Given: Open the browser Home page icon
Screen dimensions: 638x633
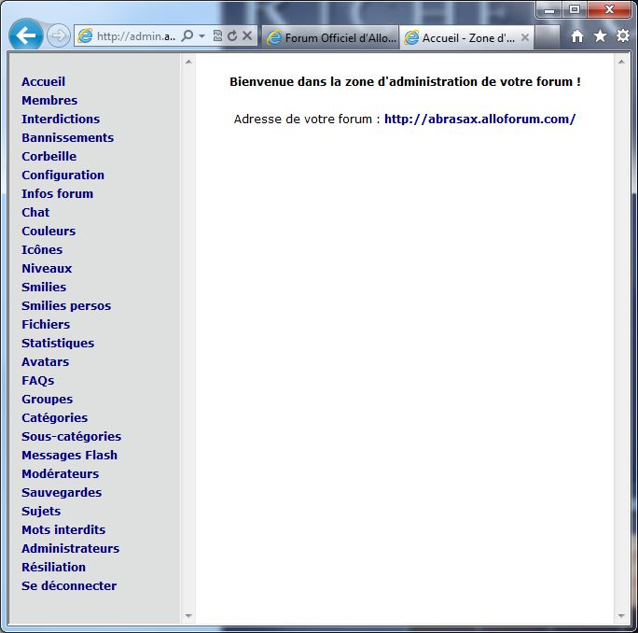Looking at the screenshot, I should 577,36.
